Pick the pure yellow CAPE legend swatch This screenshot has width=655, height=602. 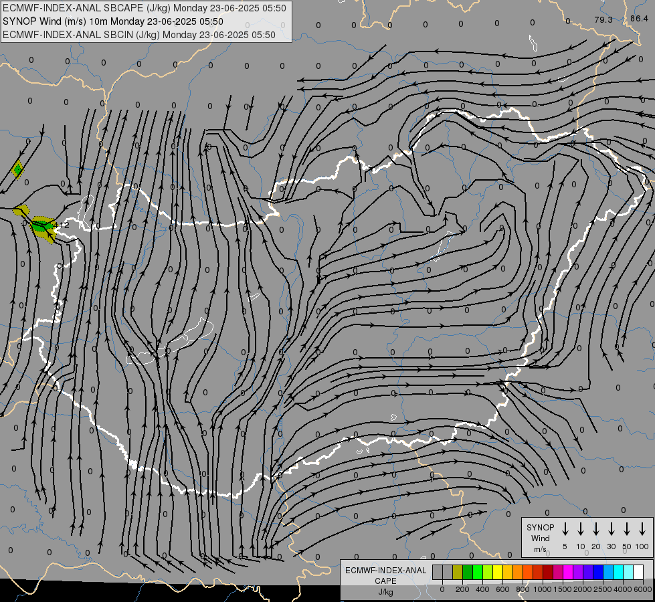point(498,572)
